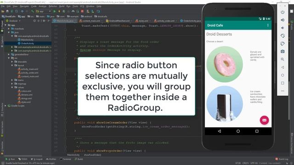The height and width of the screenshot is (165, 294).
Task: Tap phone navigation bar home button
Action: pyautogui.click(x=238, y=131)
